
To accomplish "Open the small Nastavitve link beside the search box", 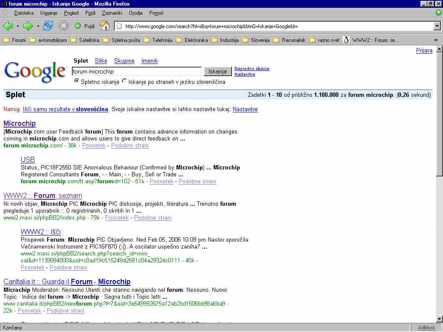I will click(245, 74).
